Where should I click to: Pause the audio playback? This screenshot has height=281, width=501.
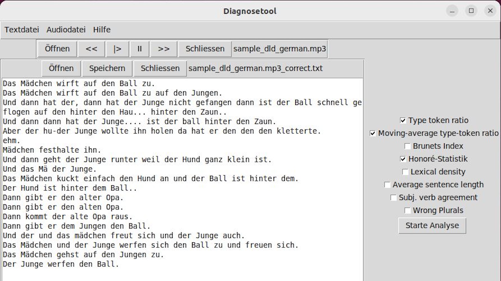coord(140,49)
